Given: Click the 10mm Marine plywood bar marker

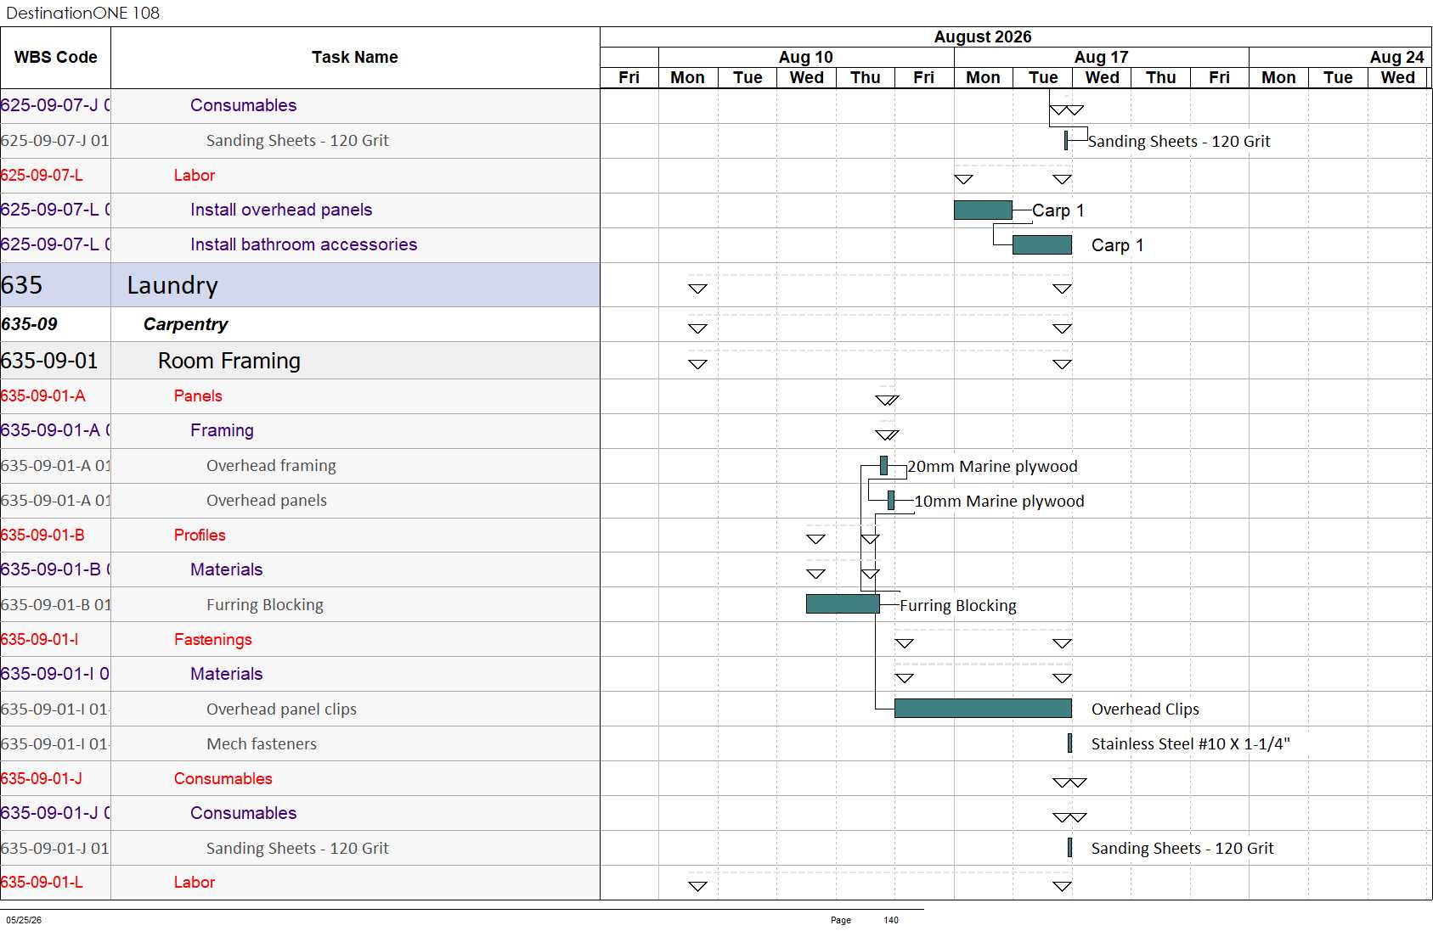Looking at the screenshot, I should pyautogui.click(x=891, y=501).
